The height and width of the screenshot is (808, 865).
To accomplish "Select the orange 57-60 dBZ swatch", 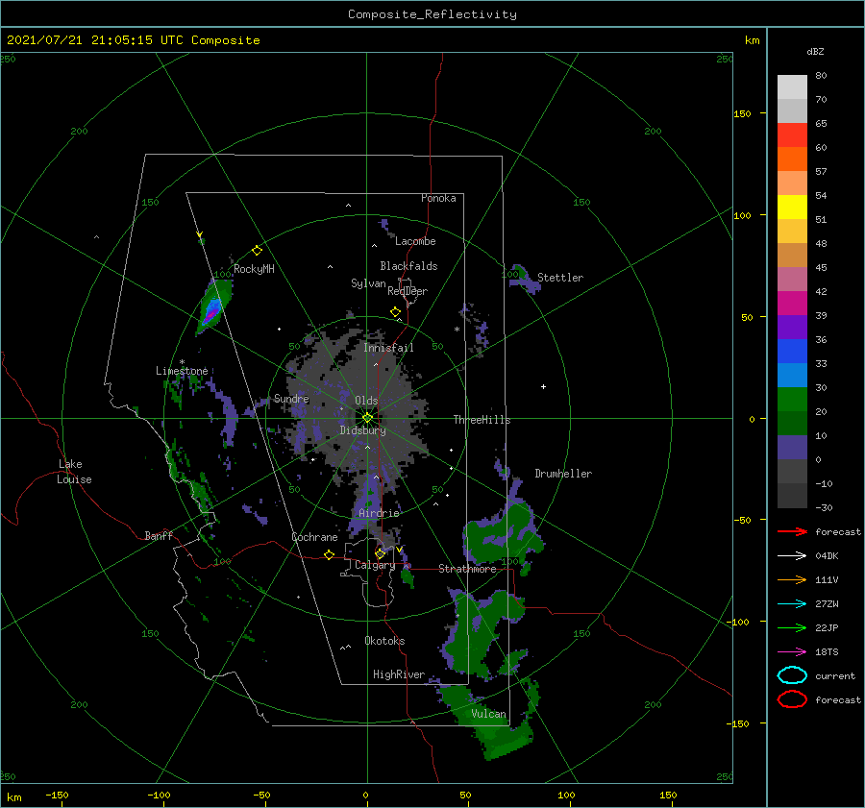I will point(792,159).
